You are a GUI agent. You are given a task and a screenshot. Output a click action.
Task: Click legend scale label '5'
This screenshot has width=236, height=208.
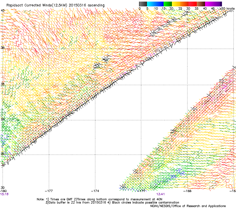147,9
